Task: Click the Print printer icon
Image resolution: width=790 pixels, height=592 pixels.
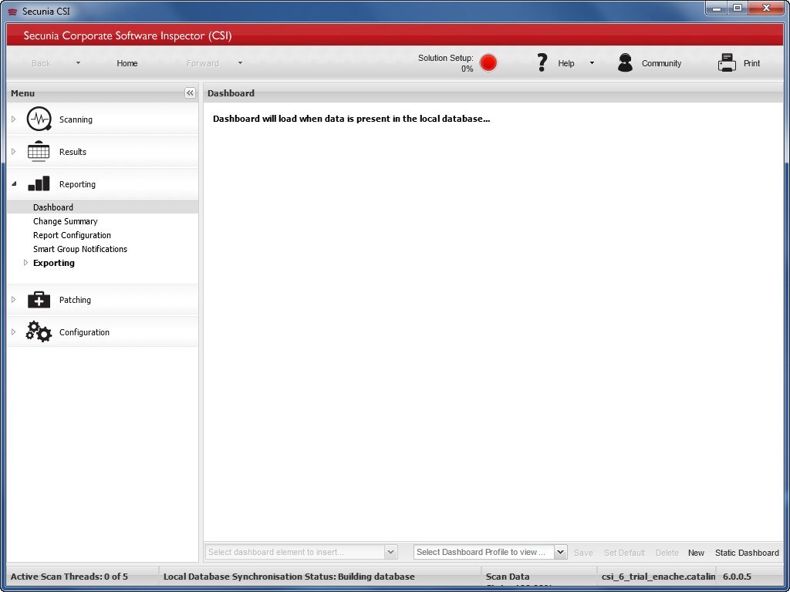Action: pos(727,63)
